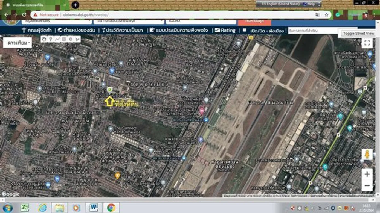This screenshot has height=213, width=380.
Task: Go back in browser
Action: point(6,15)
